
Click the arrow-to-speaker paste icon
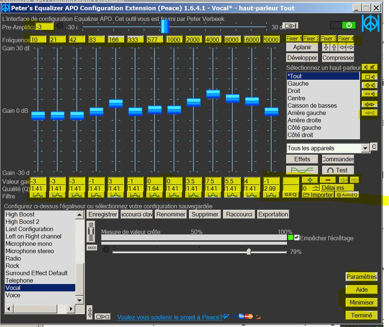(x=369, y=113)
